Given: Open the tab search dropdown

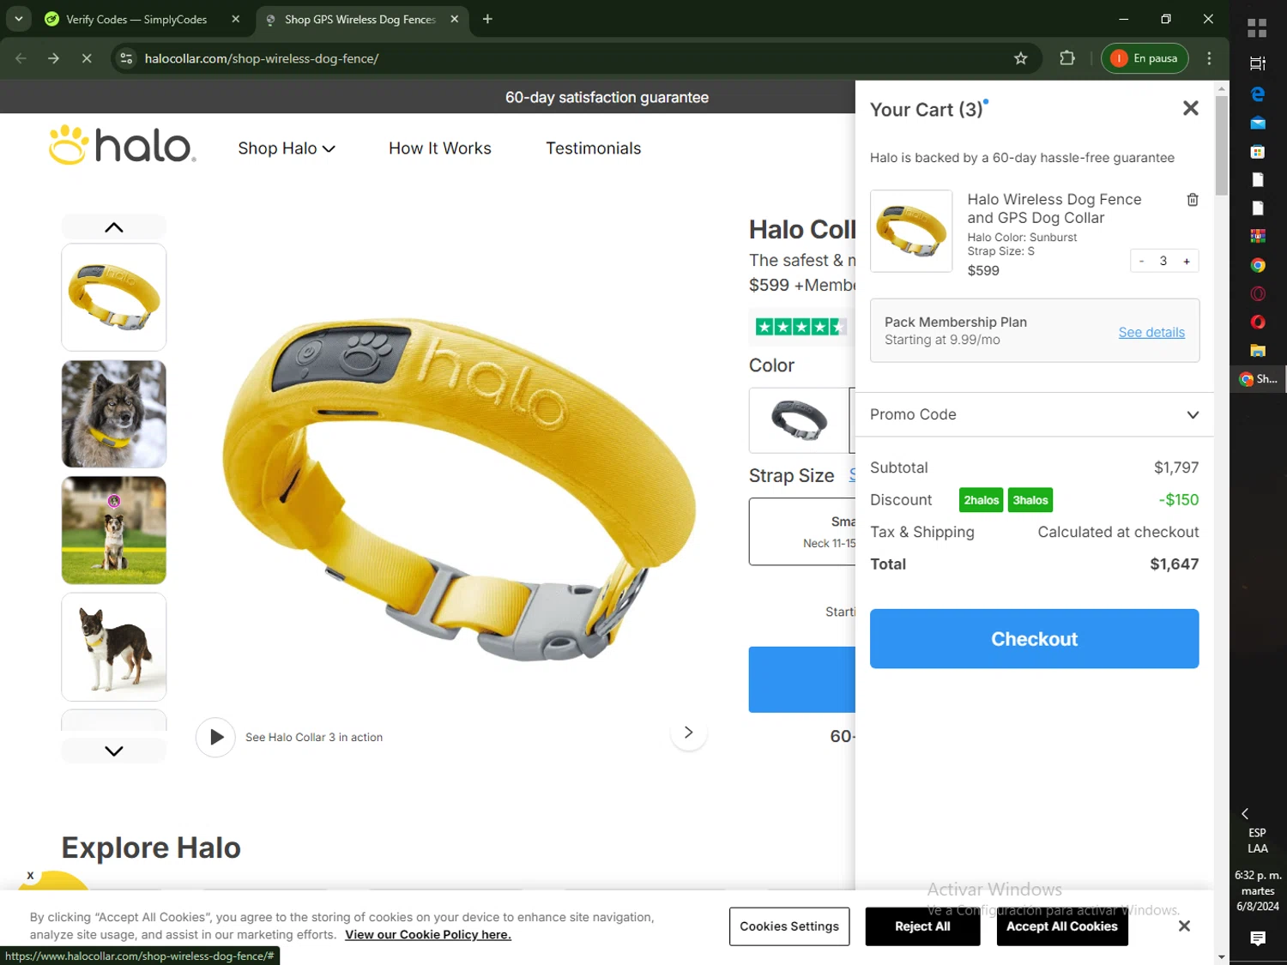Looking at the screenshot, I should click(18, 19).
